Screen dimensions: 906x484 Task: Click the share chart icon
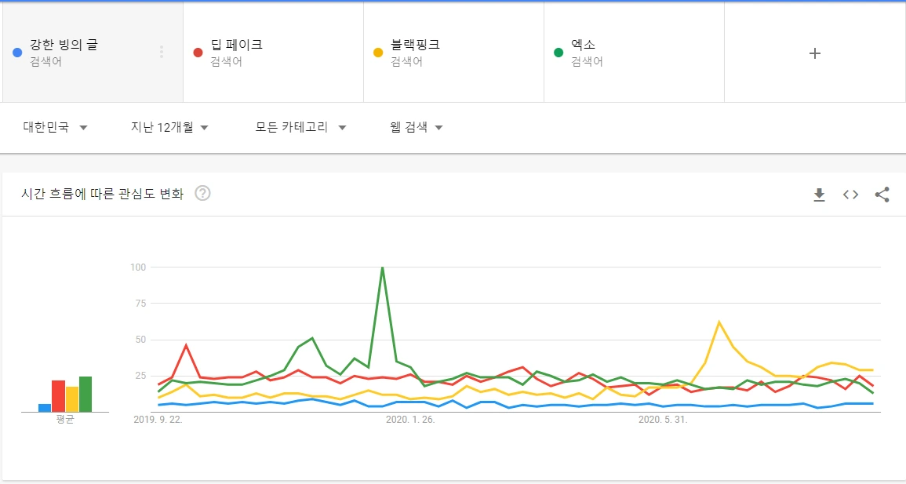882,195
